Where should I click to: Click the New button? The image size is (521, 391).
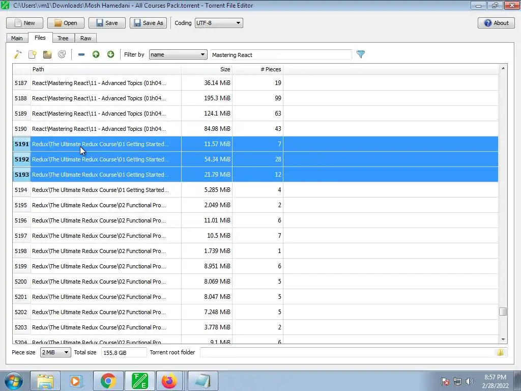24,23
